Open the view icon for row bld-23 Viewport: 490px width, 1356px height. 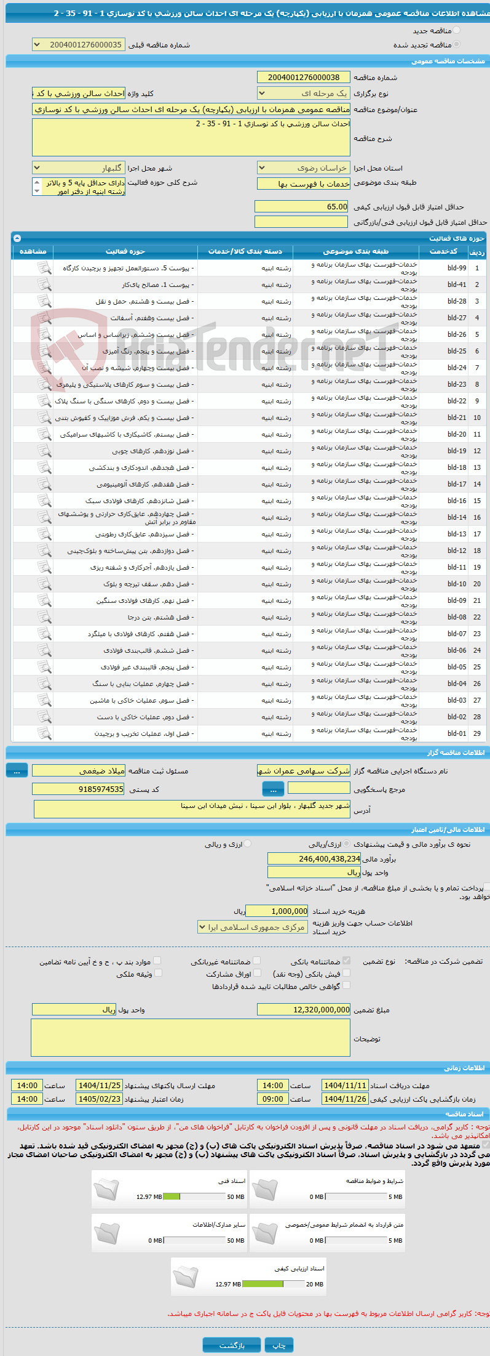click(44, 384)
